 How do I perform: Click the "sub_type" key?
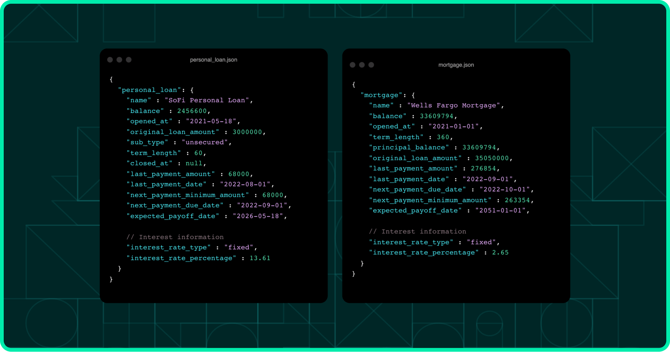(147, 143)
